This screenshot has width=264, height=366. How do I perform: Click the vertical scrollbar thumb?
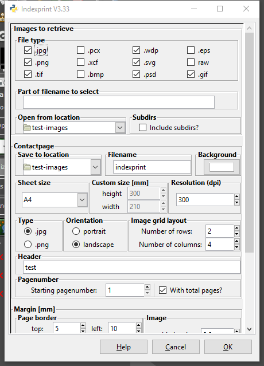pyautogui.click(x=249, y=143)
